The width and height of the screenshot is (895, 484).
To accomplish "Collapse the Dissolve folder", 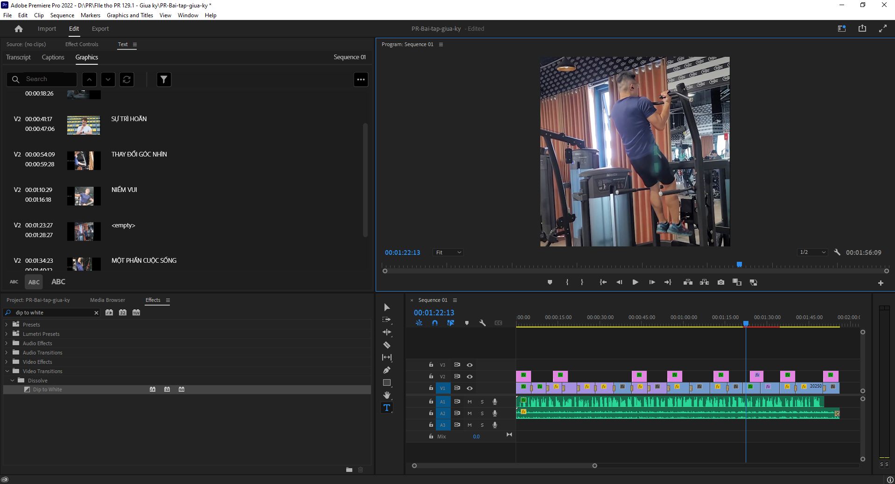I will coord(13,381).
